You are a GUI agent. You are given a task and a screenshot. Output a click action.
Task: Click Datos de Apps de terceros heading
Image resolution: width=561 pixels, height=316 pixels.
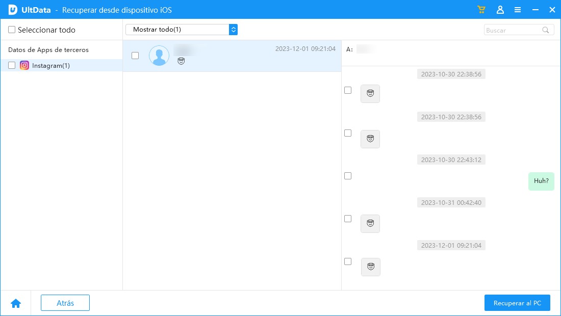(48, 49)
